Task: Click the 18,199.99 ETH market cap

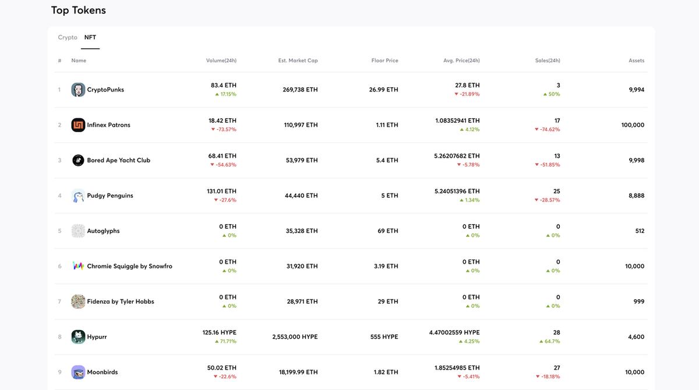Action: click(298, 372)
